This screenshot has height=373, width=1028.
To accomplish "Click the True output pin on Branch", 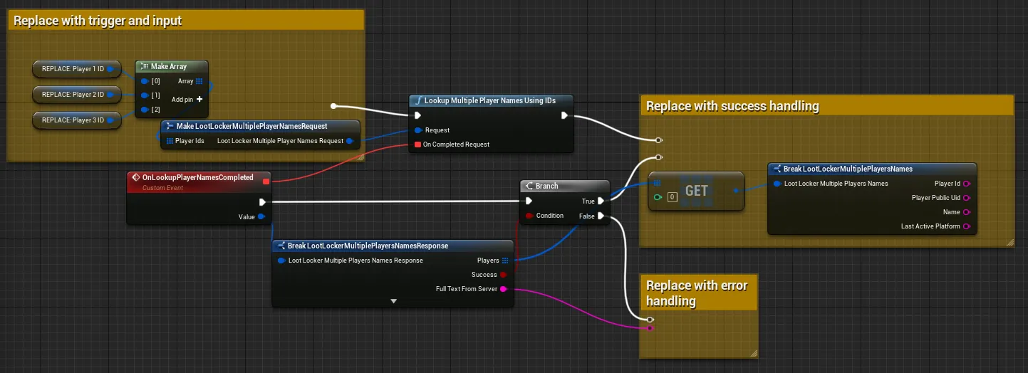I will [601, 201].
